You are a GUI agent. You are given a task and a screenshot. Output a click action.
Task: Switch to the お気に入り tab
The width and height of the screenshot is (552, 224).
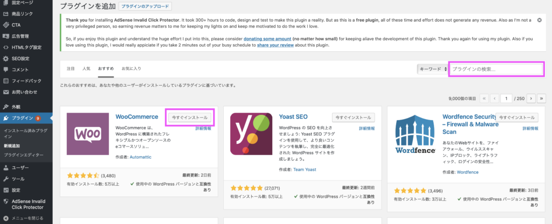tap(132, 68)
